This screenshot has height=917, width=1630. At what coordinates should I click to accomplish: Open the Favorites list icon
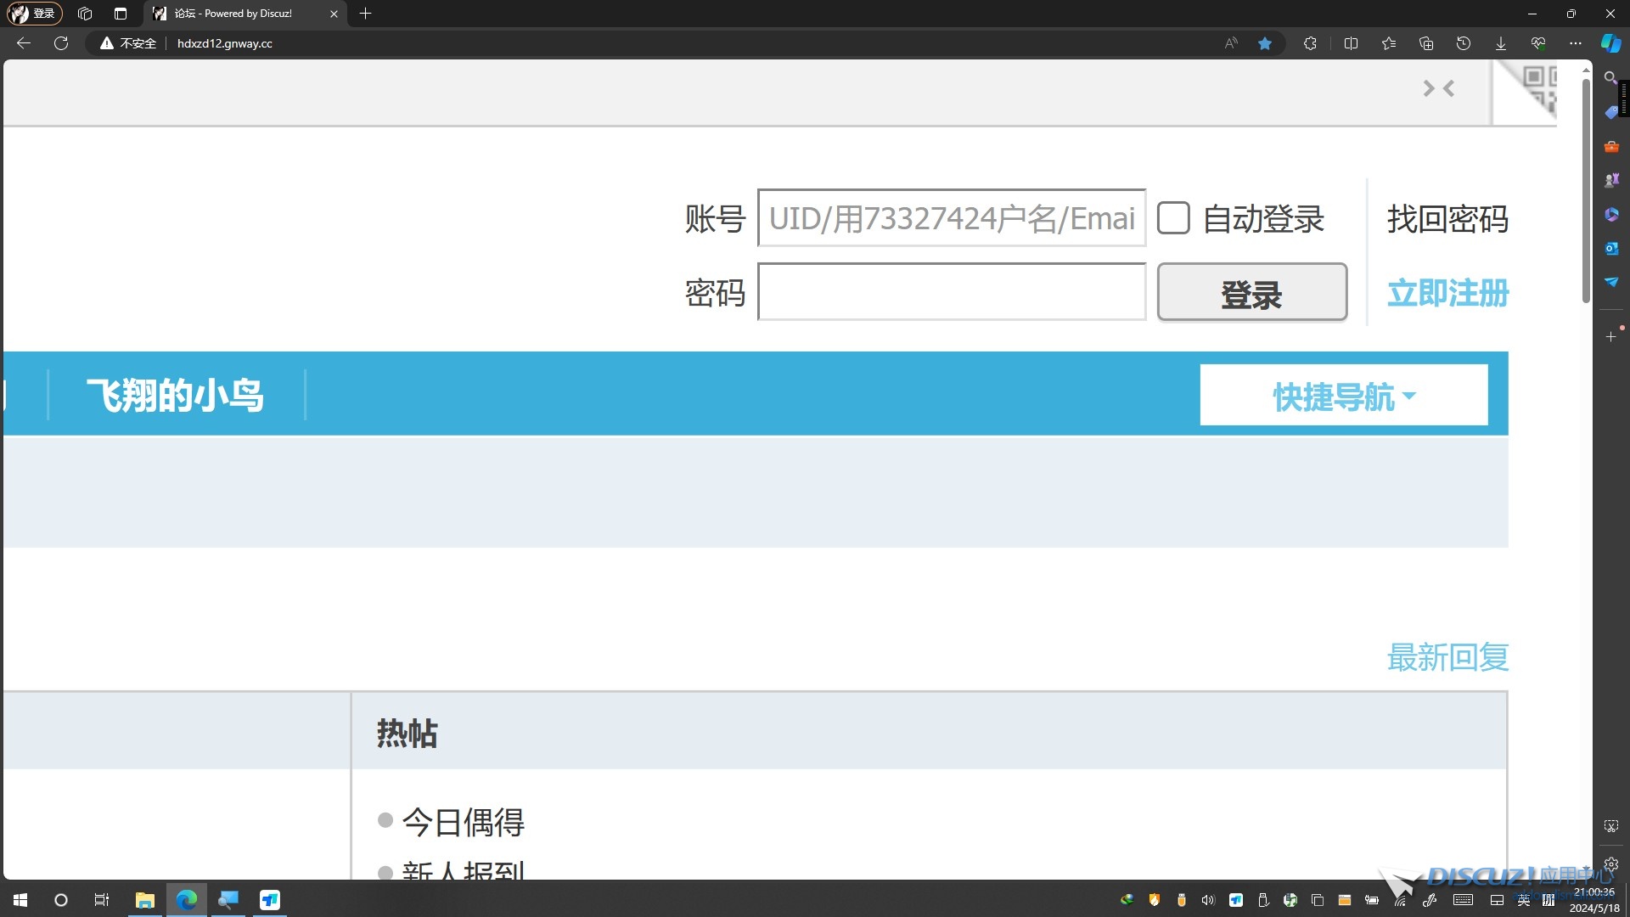(x=1389, y=43)
